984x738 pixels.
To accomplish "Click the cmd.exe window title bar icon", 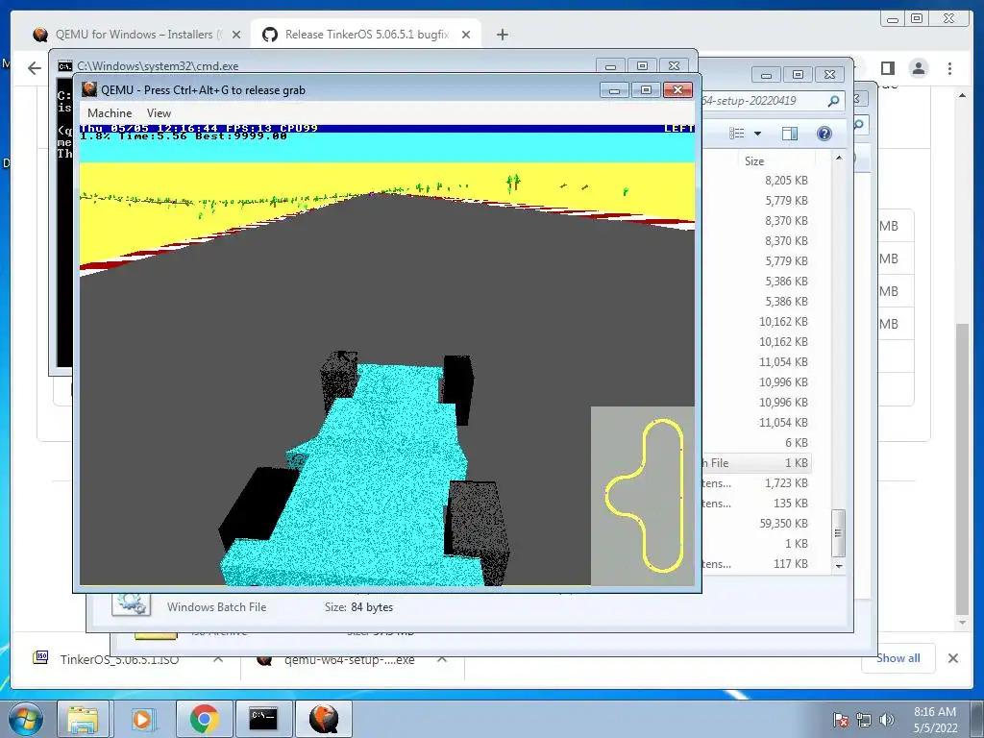I will pyautogui.click(x=64, y=66).
